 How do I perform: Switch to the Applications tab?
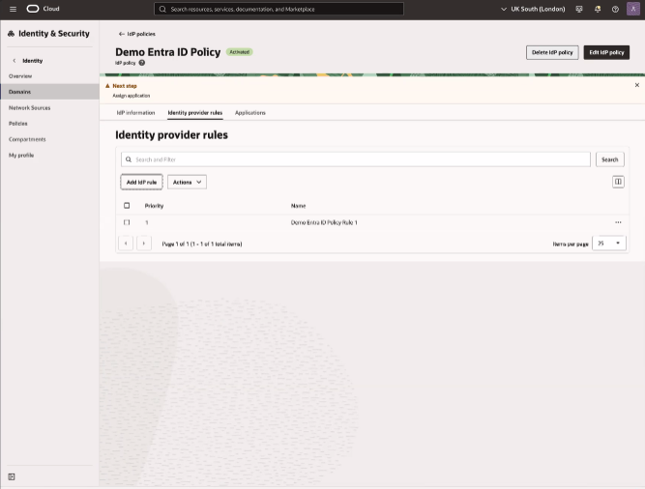click(x=249, y=113)
